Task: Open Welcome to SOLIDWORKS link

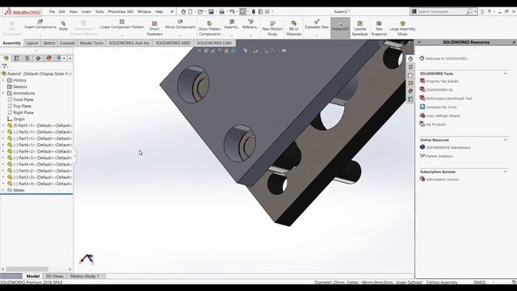Action: (x=446, y=58)
